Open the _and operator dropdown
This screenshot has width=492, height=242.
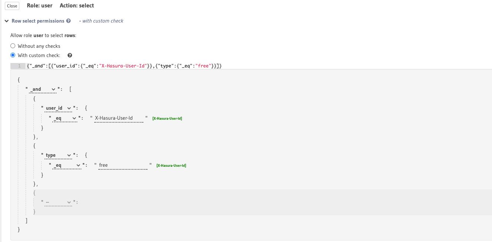pos(42,89)
